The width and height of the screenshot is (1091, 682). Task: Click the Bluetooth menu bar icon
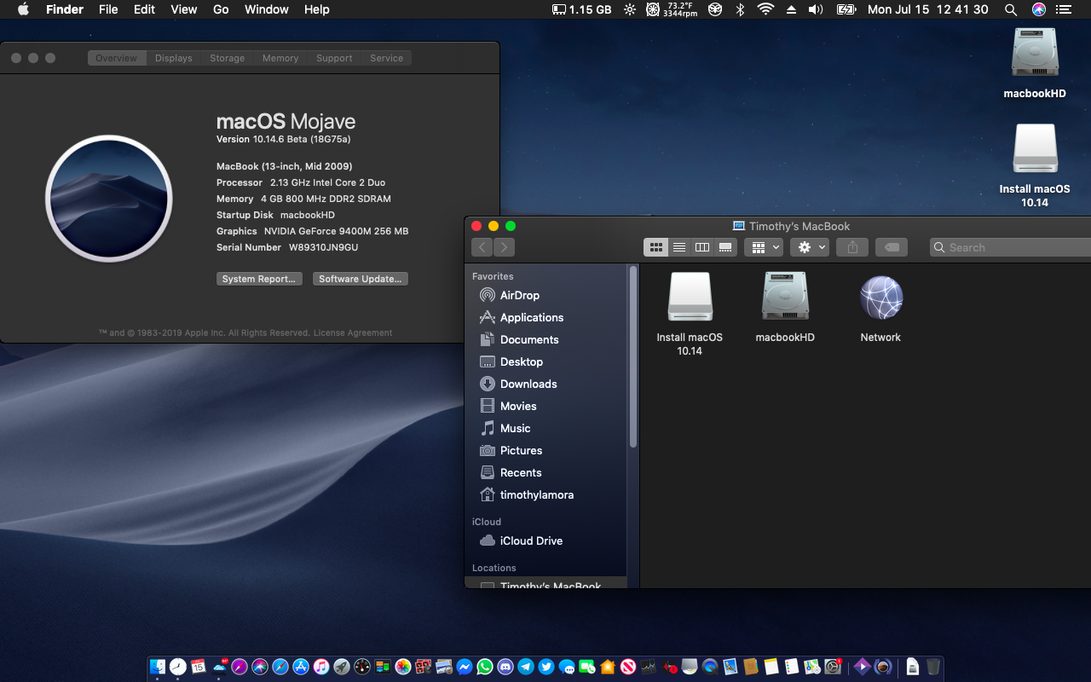740,9
